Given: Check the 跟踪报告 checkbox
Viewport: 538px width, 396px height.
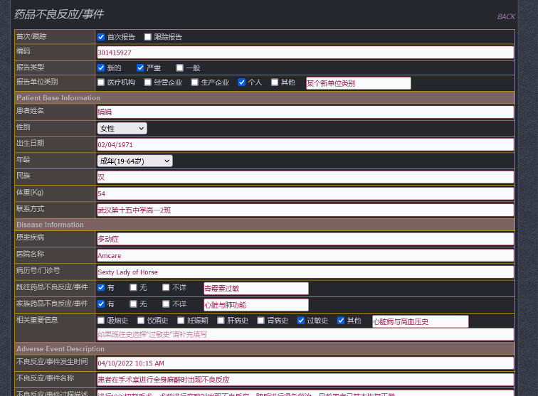Looking at the screenshot, I should [x=148, y=37].
